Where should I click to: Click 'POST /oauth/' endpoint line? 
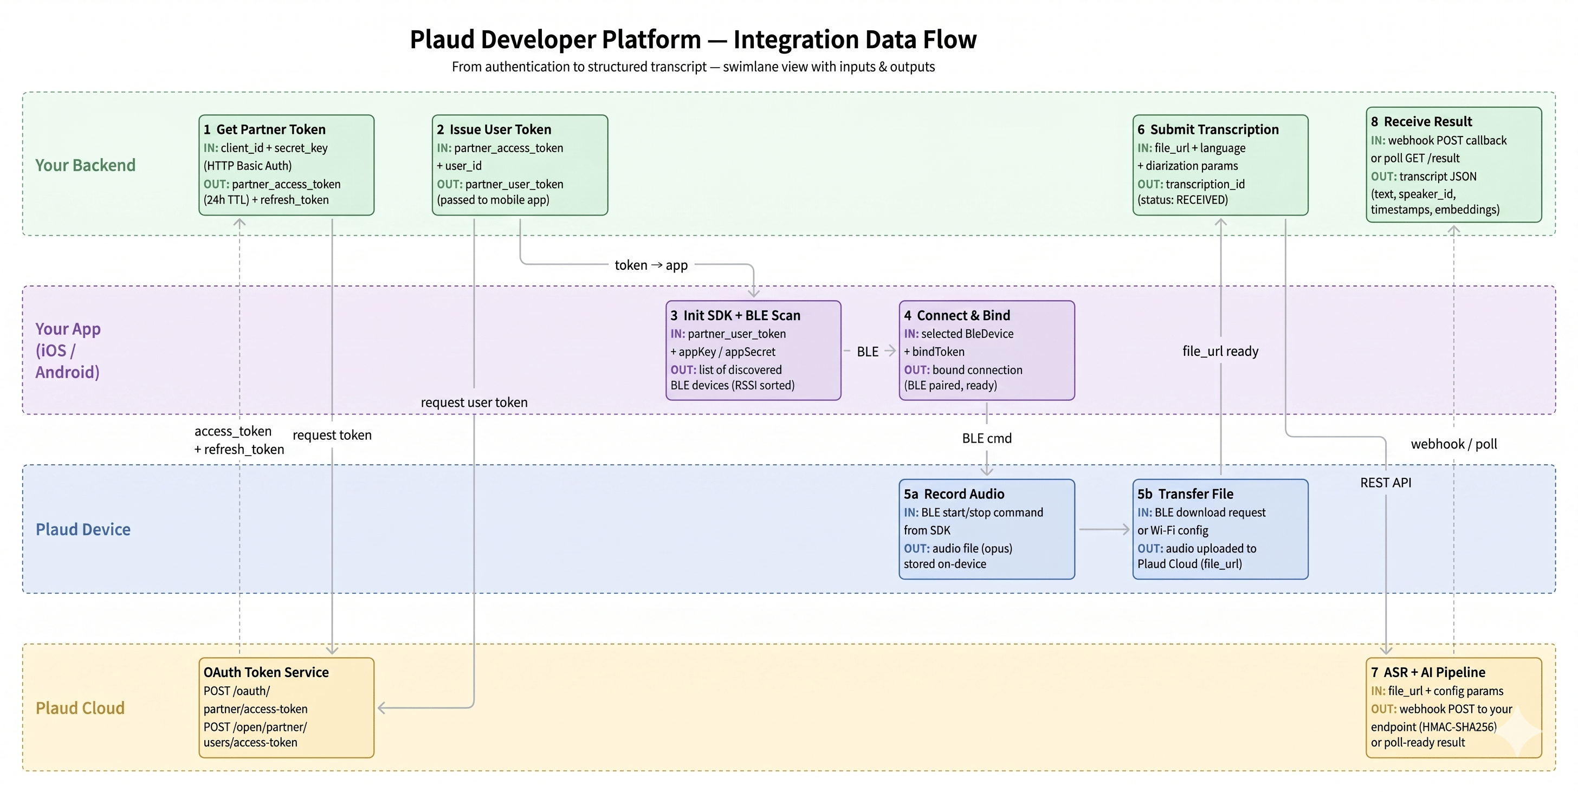tap(236, 691)
